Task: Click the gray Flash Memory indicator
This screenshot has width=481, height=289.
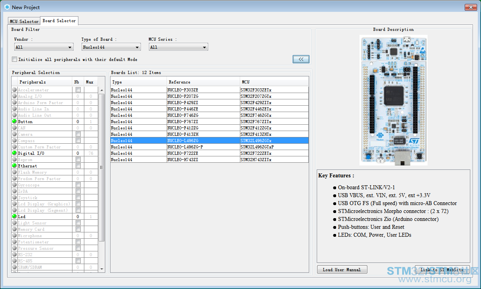Action: (x=15, y=172)
